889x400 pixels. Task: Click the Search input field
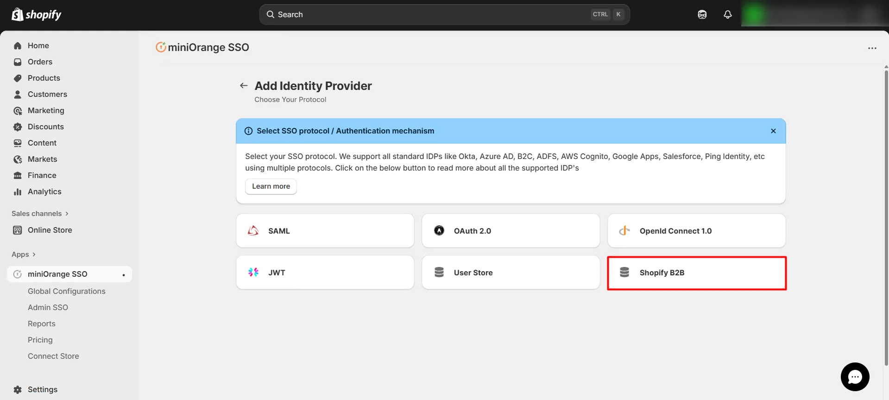444,14
